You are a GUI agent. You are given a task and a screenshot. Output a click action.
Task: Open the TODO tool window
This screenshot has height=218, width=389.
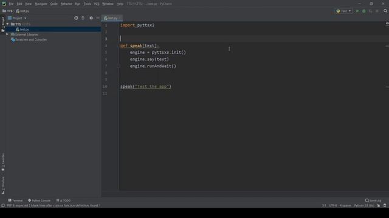pyautogui.click(x=63, y=200)
